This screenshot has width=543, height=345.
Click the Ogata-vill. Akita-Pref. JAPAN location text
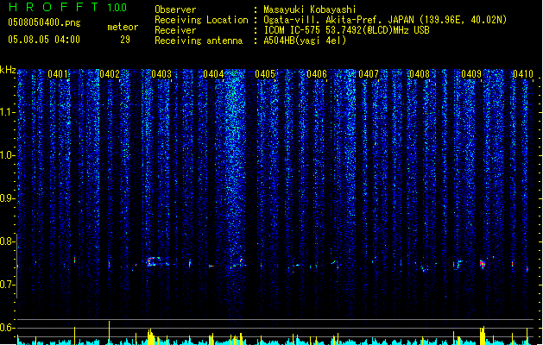[385, 20]
